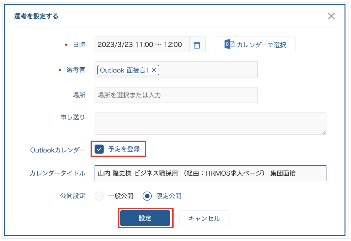
Task: Open the 場所 location selection field
Action: click(x=176, y=95)
